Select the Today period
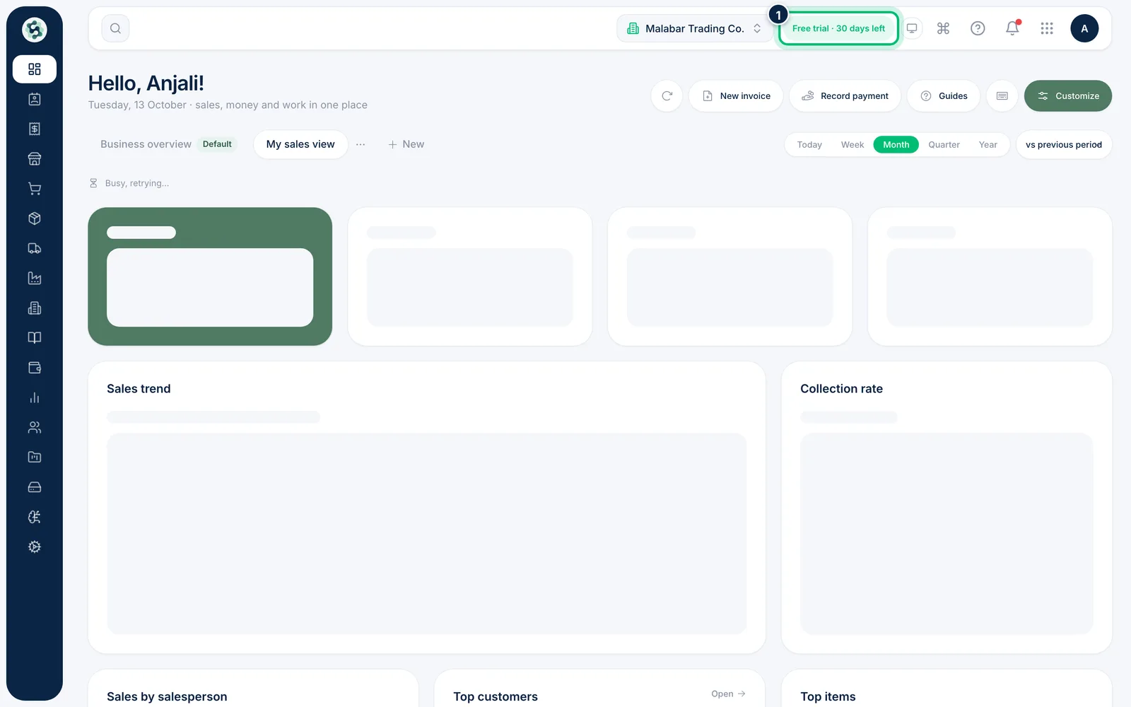The height and width of the screenshot is (707, 1131). (x=809, y=145)
